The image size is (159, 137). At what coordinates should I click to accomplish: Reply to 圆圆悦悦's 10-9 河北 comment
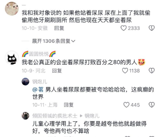57,70
